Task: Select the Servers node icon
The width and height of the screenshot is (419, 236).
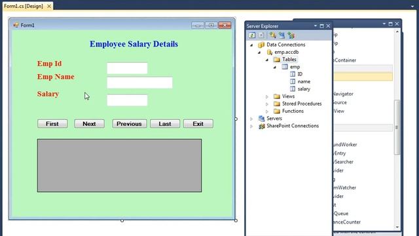Action: (x=261, y=118)
